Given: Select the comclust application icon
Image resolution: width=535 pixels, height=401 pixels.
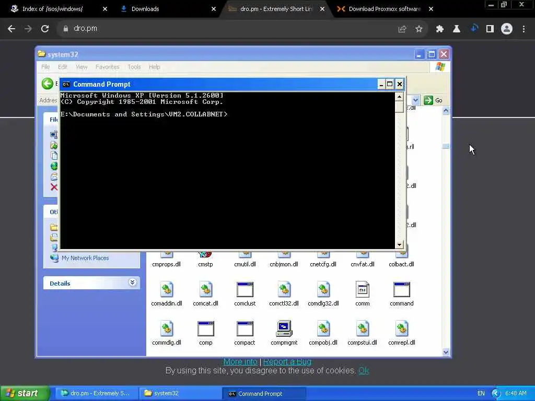Looking at the screenshot, I should click(x=245, y=290).
